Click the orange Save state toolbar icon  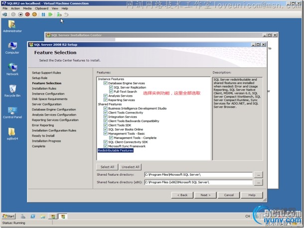click(x=34, y=14)
